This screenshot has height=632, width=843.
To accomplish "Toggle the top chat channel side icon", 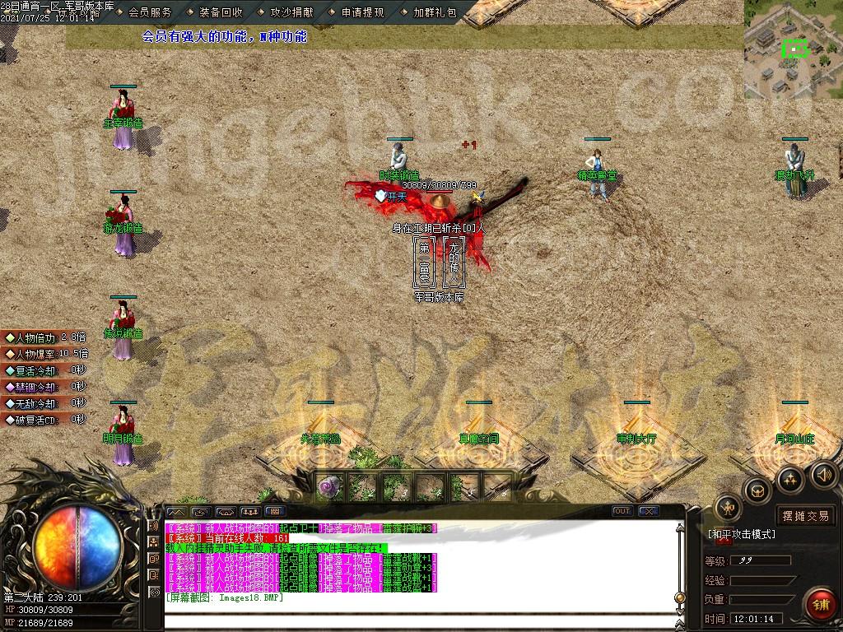I will coord(154,527).
